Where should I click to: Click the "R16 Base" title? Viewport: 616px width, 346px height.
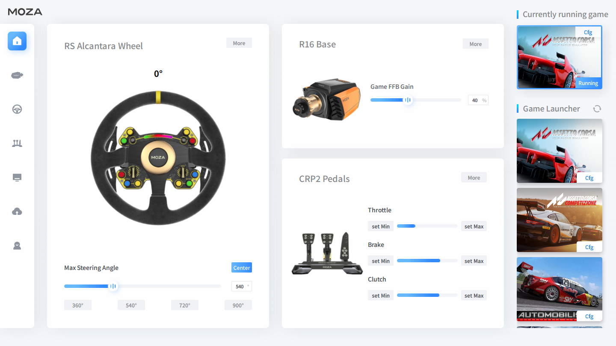click(x=317, y=44)
